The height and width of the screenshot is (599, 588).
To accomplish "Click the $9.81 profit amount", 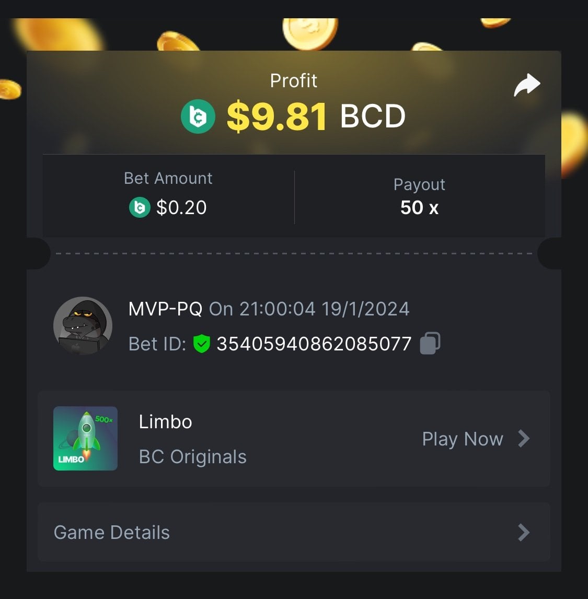I will tap(277, 116).
